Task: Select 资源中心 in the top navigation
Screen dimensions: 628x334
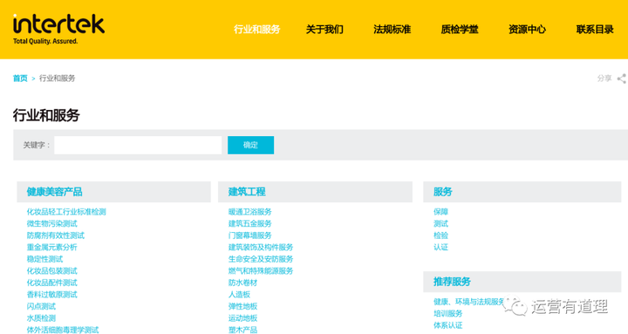Action: tap(527, 30)
